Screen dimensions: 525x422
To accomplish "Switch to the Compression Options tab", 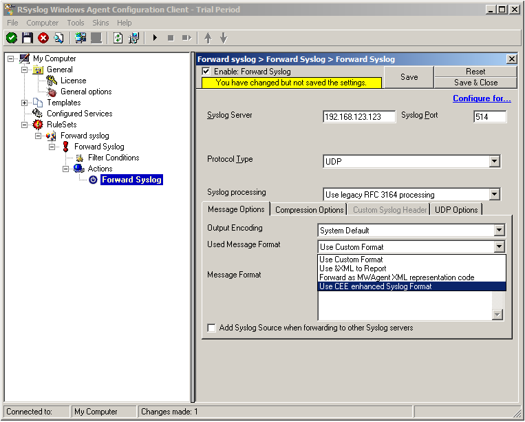I will [x=309, y=210].
